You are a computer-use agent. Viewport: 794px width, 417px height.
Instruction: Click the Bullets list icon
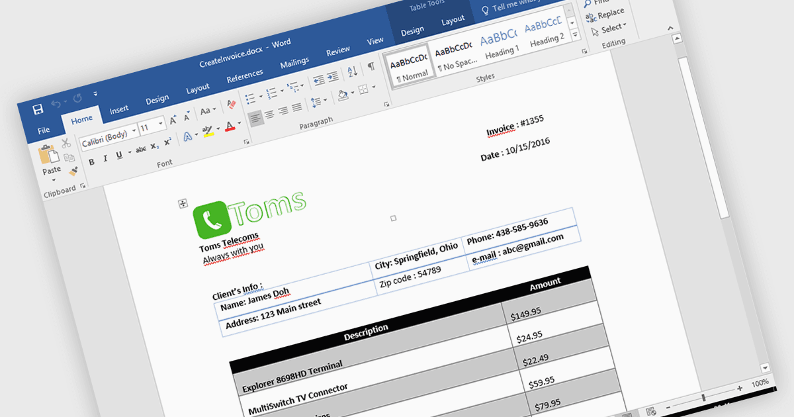(x=250, y=99)
